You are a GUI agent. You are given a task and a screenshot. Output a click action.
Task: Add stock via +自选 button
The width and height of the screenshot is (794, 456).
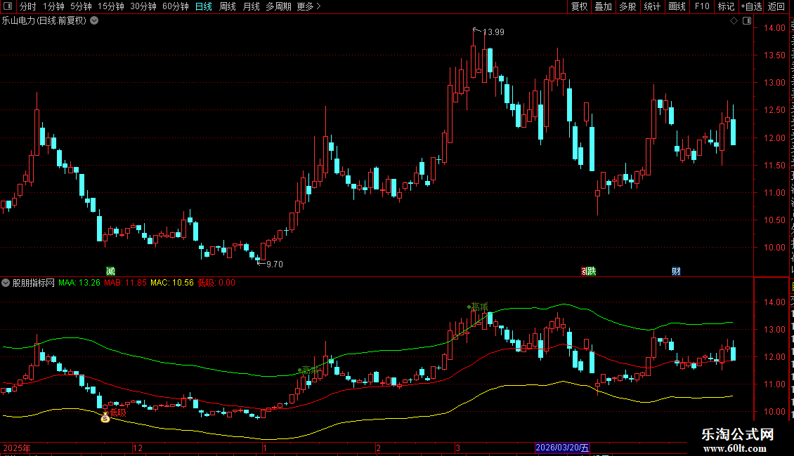tap(751, 6)
